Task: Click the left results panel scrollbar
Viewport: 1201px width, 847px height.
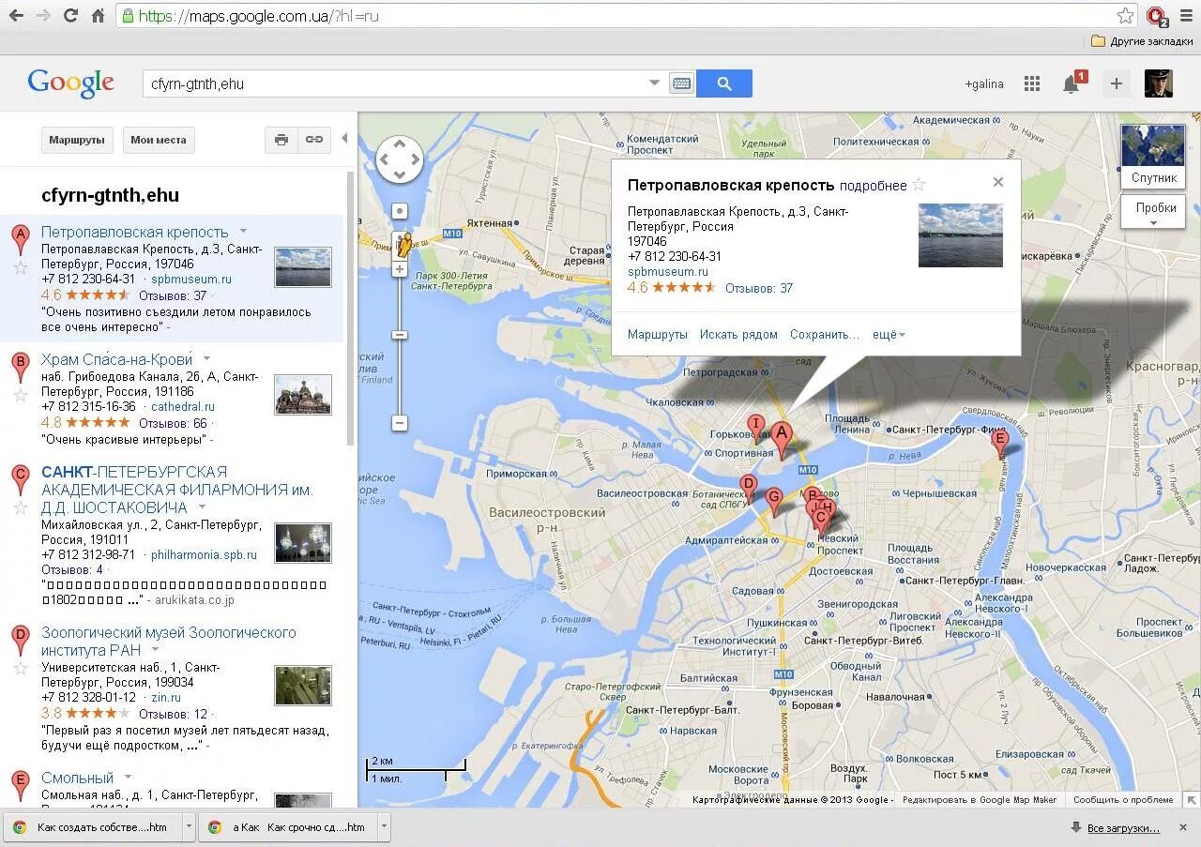Action: 352,310
